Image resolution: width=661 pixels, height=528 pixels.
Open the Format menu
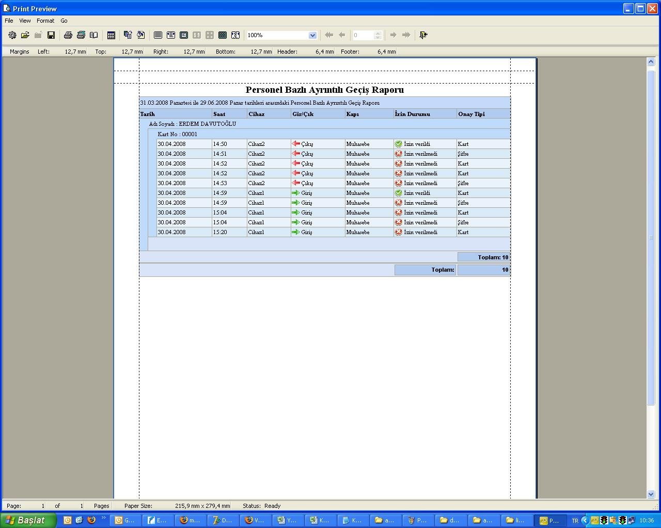tap(45, 21)
